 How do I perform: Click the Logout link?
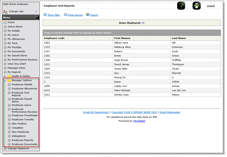[211, 6]
